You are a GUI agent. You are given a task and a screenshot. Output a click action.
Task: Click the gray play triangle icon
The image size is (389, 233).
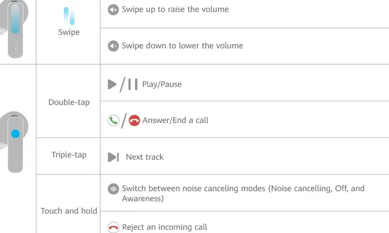click(112, 84)
